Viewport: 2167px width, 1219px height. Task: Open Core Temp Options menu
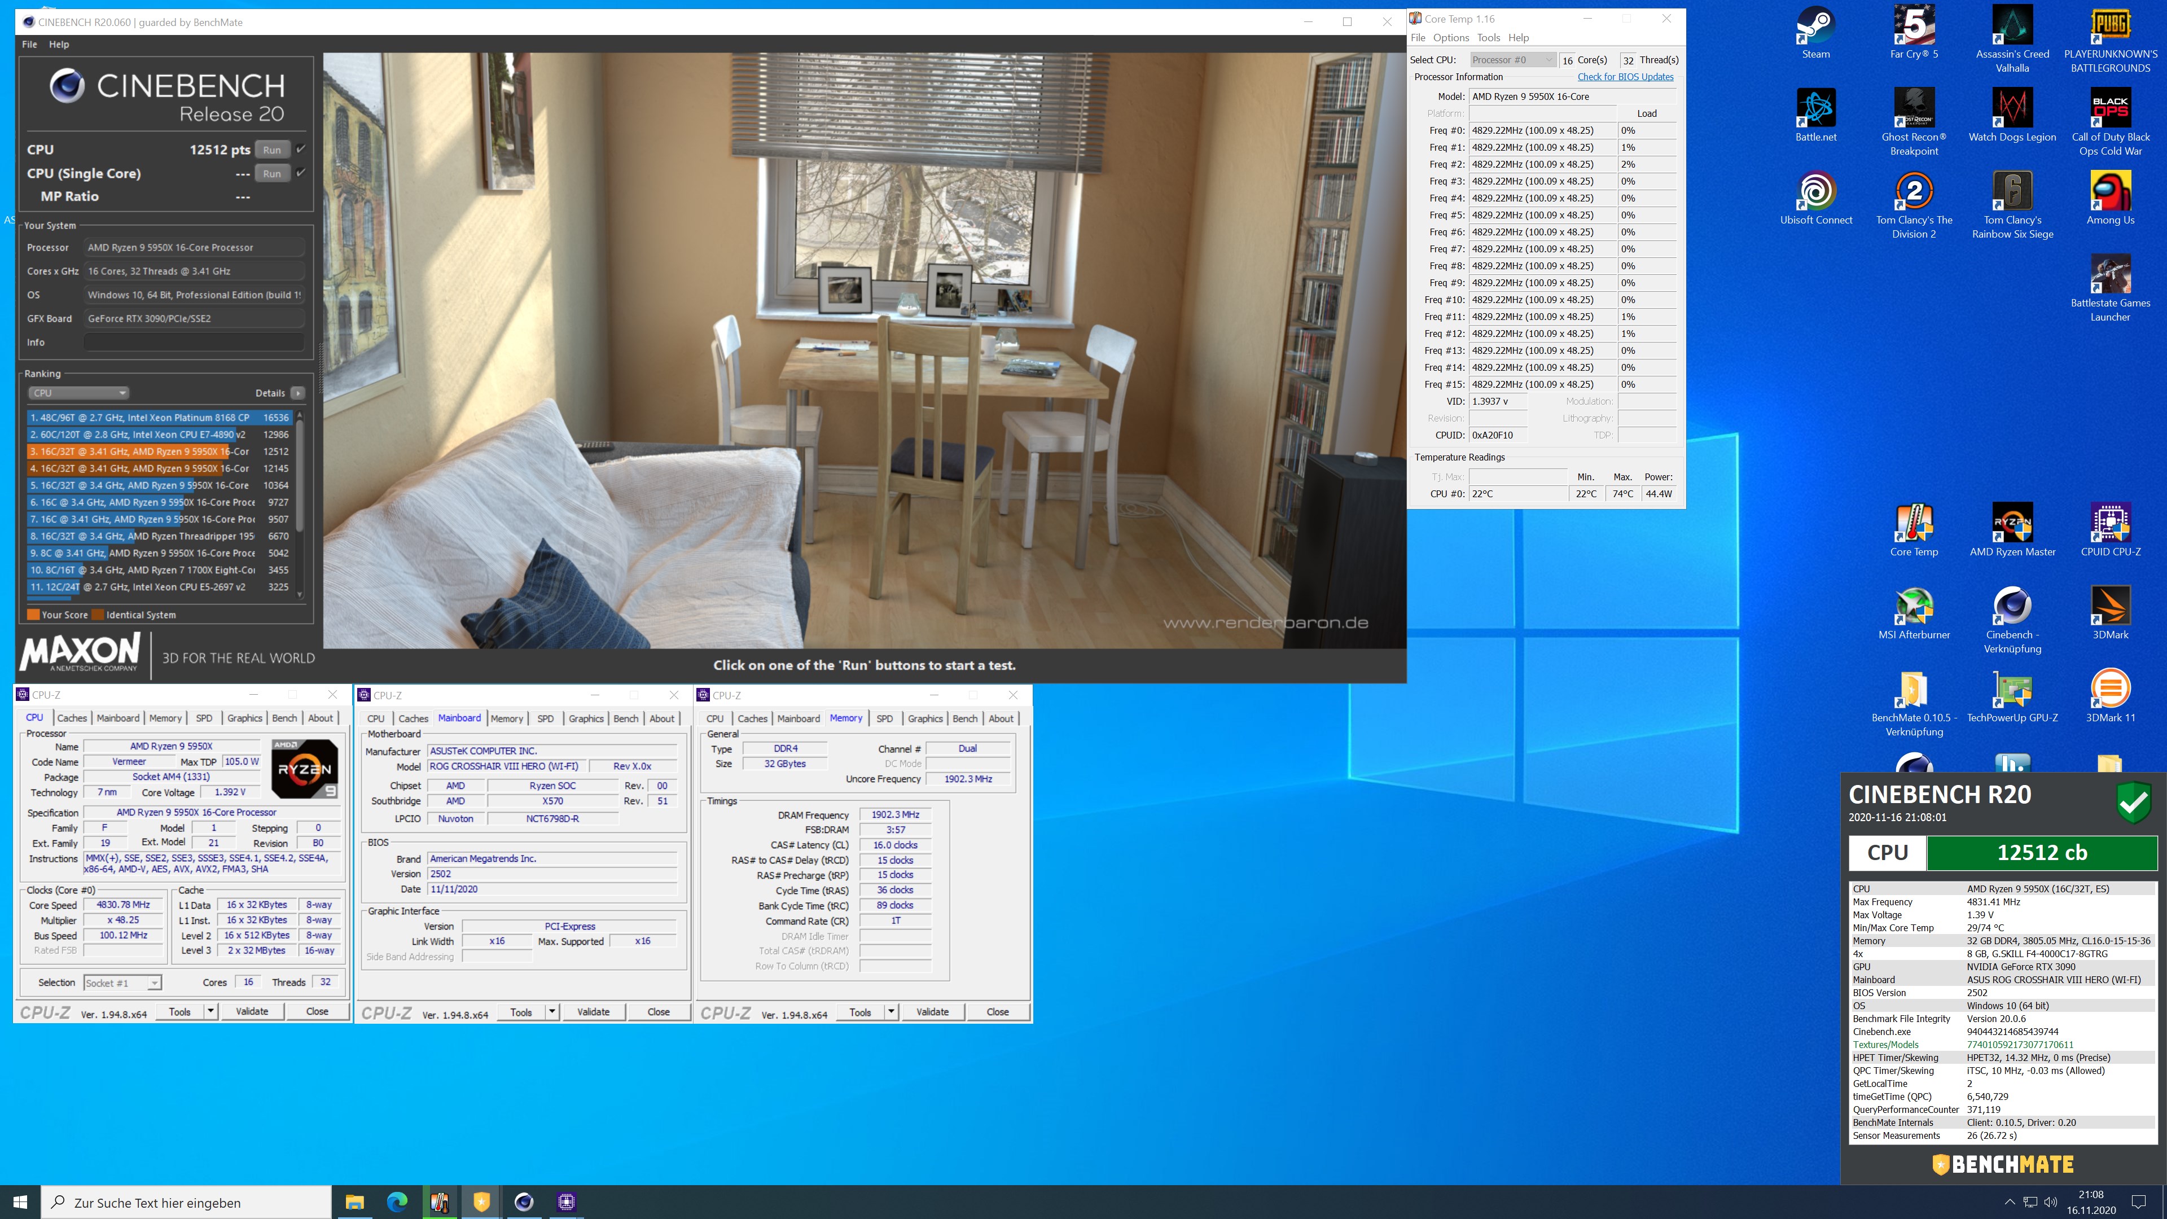1451,37
